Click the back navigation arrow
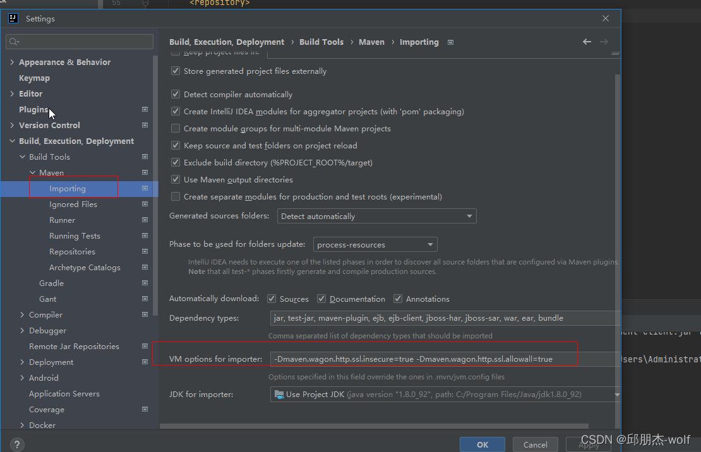 [x=587, y=42]
